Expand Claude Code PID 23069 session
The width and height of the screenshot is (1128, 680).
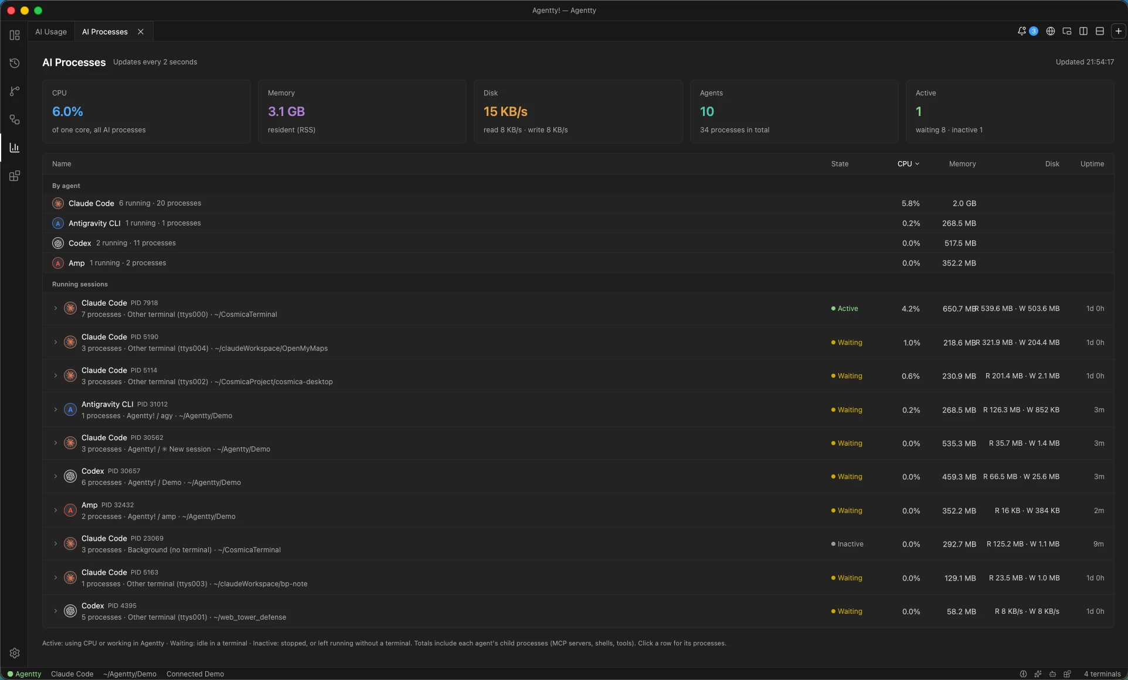point(56,544)
